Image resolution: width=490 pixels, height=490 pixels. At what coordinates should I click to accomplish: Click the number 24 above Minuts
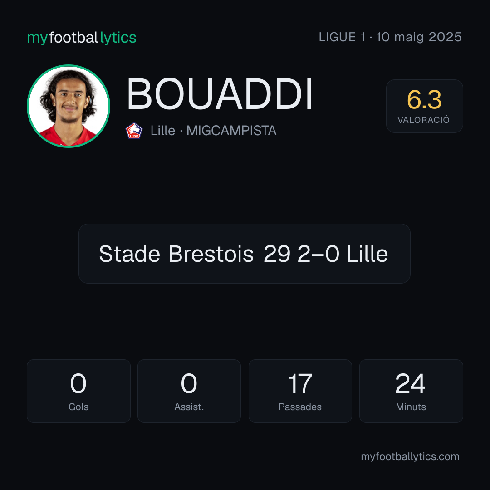[410, 383]
